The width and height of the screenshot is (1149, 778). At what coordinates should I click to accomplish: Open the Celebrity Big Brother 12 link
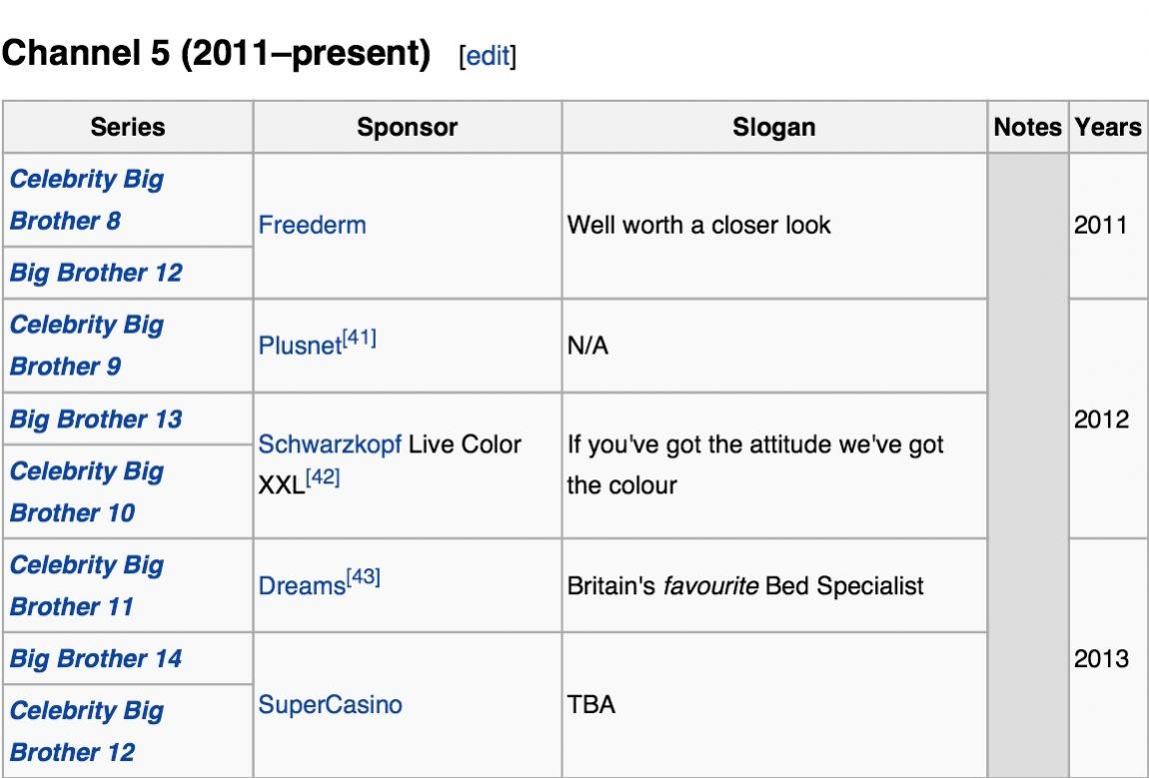pos(86,732)
